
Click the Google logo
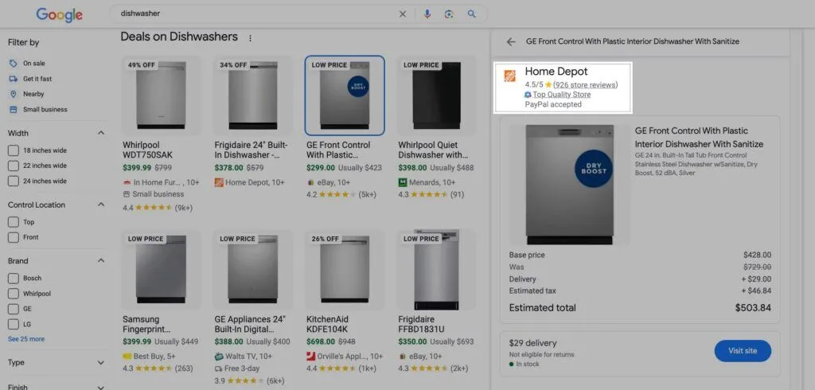click(x=59, y=14)
